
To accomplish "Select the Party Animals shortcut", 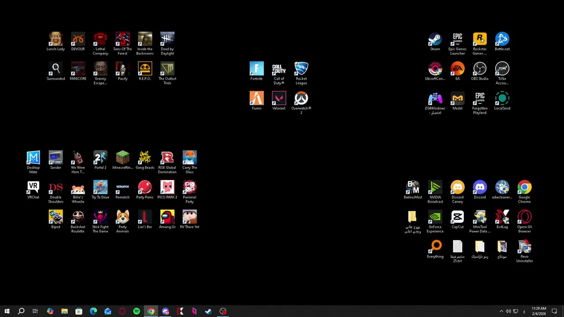I will (122, 221).
